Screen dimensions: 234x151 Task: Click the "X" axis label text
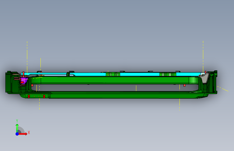coord(29,132)
